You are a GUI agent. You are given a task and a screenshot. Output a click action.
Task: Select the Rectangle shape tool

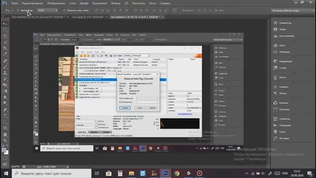pyautogui.click(x=5, y=128)
